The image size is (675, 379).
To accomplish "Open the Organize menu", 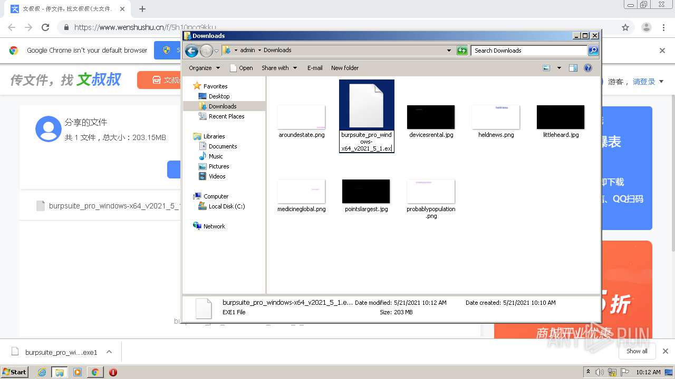I will point(204,68).
